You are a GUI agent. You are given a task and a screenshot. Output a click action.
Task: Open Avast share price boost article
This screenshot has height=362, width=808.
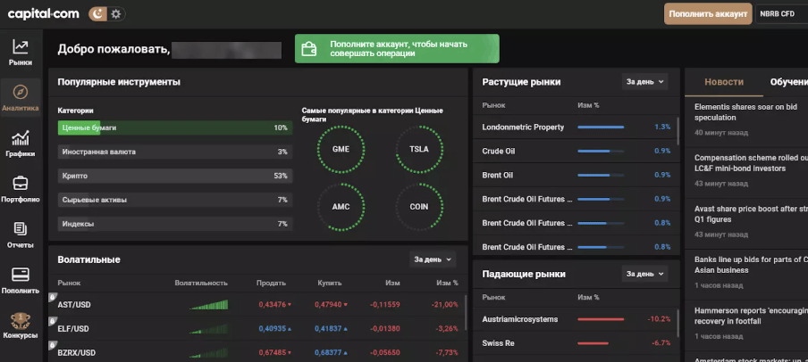coord(752,214)
